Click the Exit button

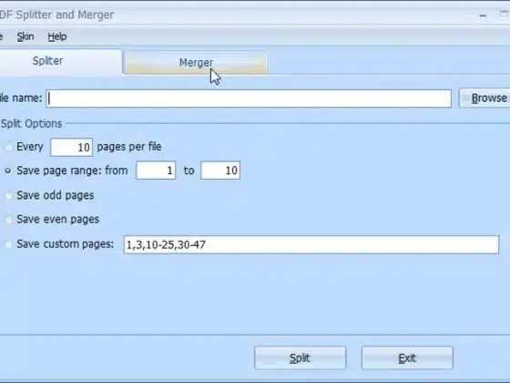click(x=407, y=357)
